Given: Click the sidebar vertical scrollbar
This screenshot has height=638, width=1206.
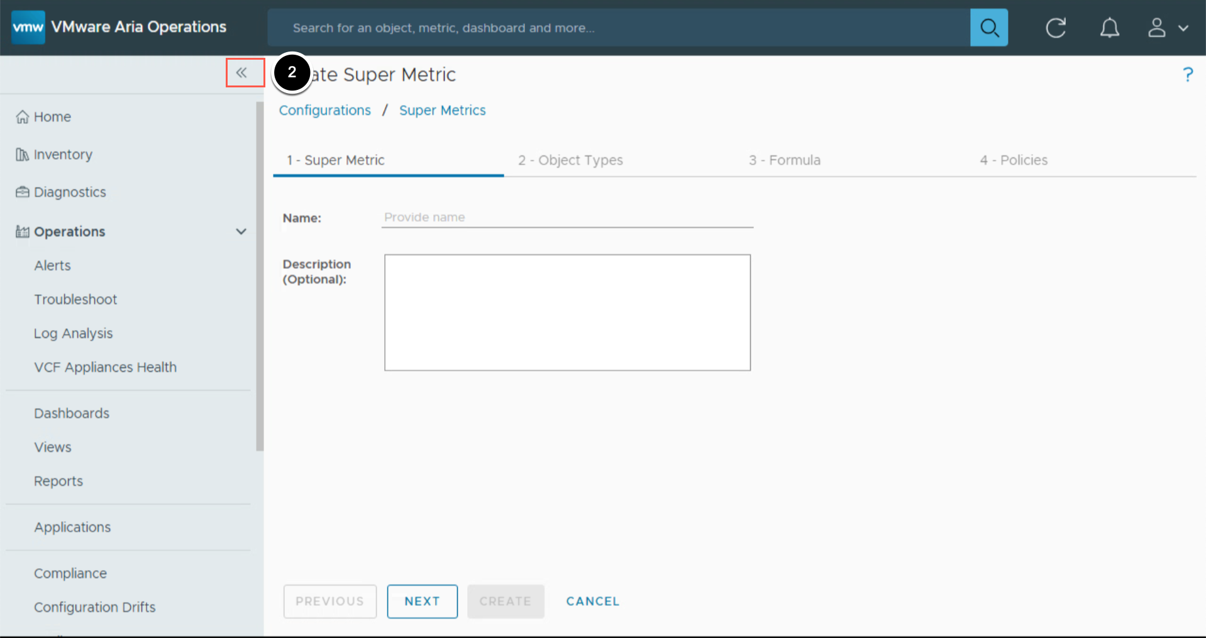Looking at the screenshot, I should click(x=260, y=277).
